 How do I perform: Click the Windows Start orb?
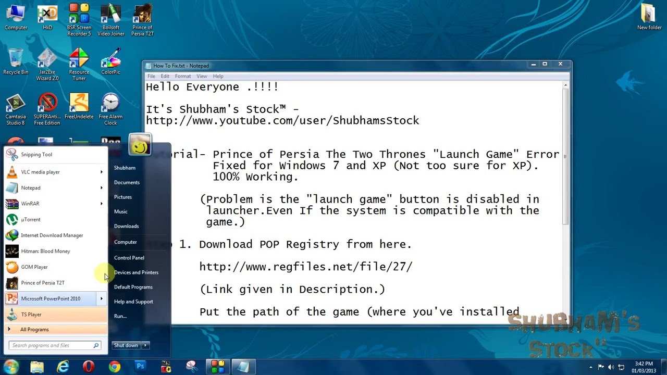(x=11, y=366)
